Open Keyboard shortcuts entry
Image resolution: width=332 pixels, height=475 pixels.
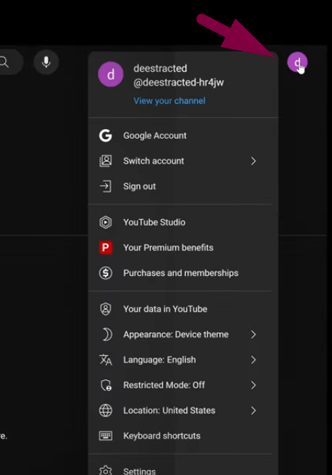pyautogui.click(x=161, y=436)
